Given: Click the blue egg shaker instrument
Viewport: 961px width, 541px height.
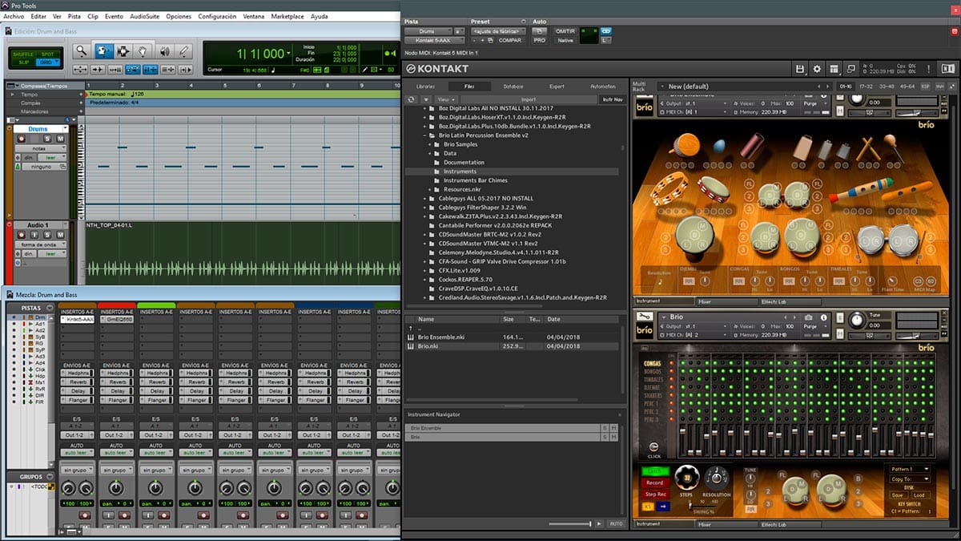Looking at the screenshot, I should (718, 146).
